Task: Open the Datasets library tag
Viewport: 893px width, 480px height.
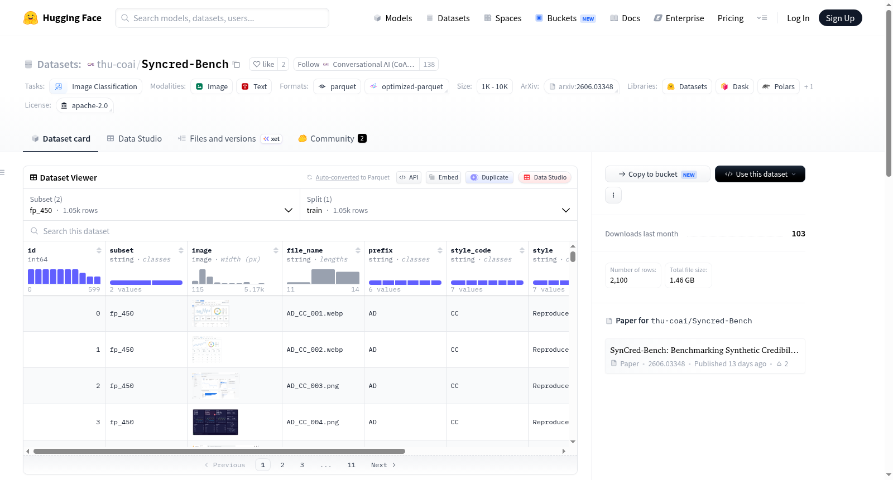Action: pos(687,86)
